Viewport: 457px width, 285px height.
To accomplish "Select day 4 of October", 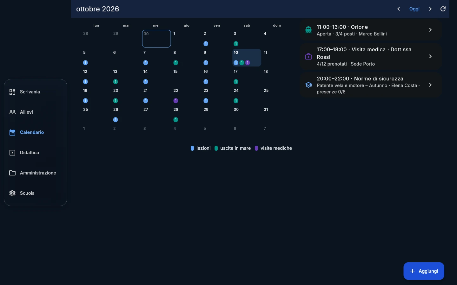I will [277, 39].
